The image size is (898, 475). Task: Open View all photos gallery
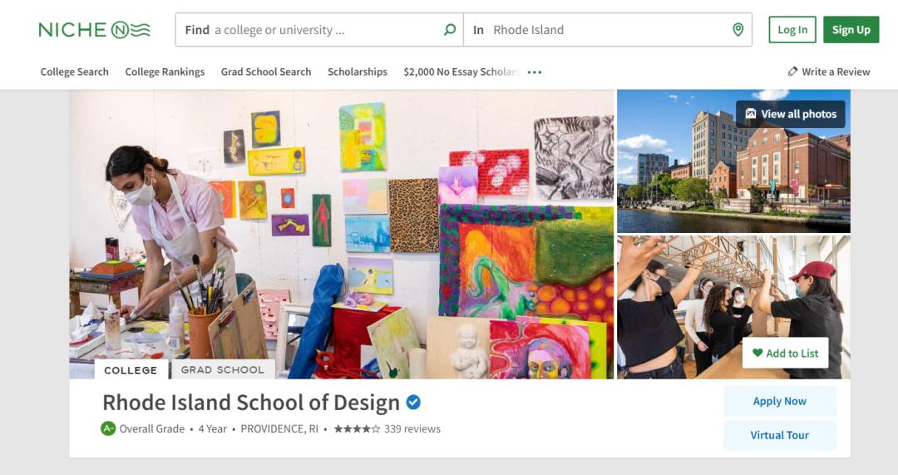pyautogui.click(x=790, y=114)
